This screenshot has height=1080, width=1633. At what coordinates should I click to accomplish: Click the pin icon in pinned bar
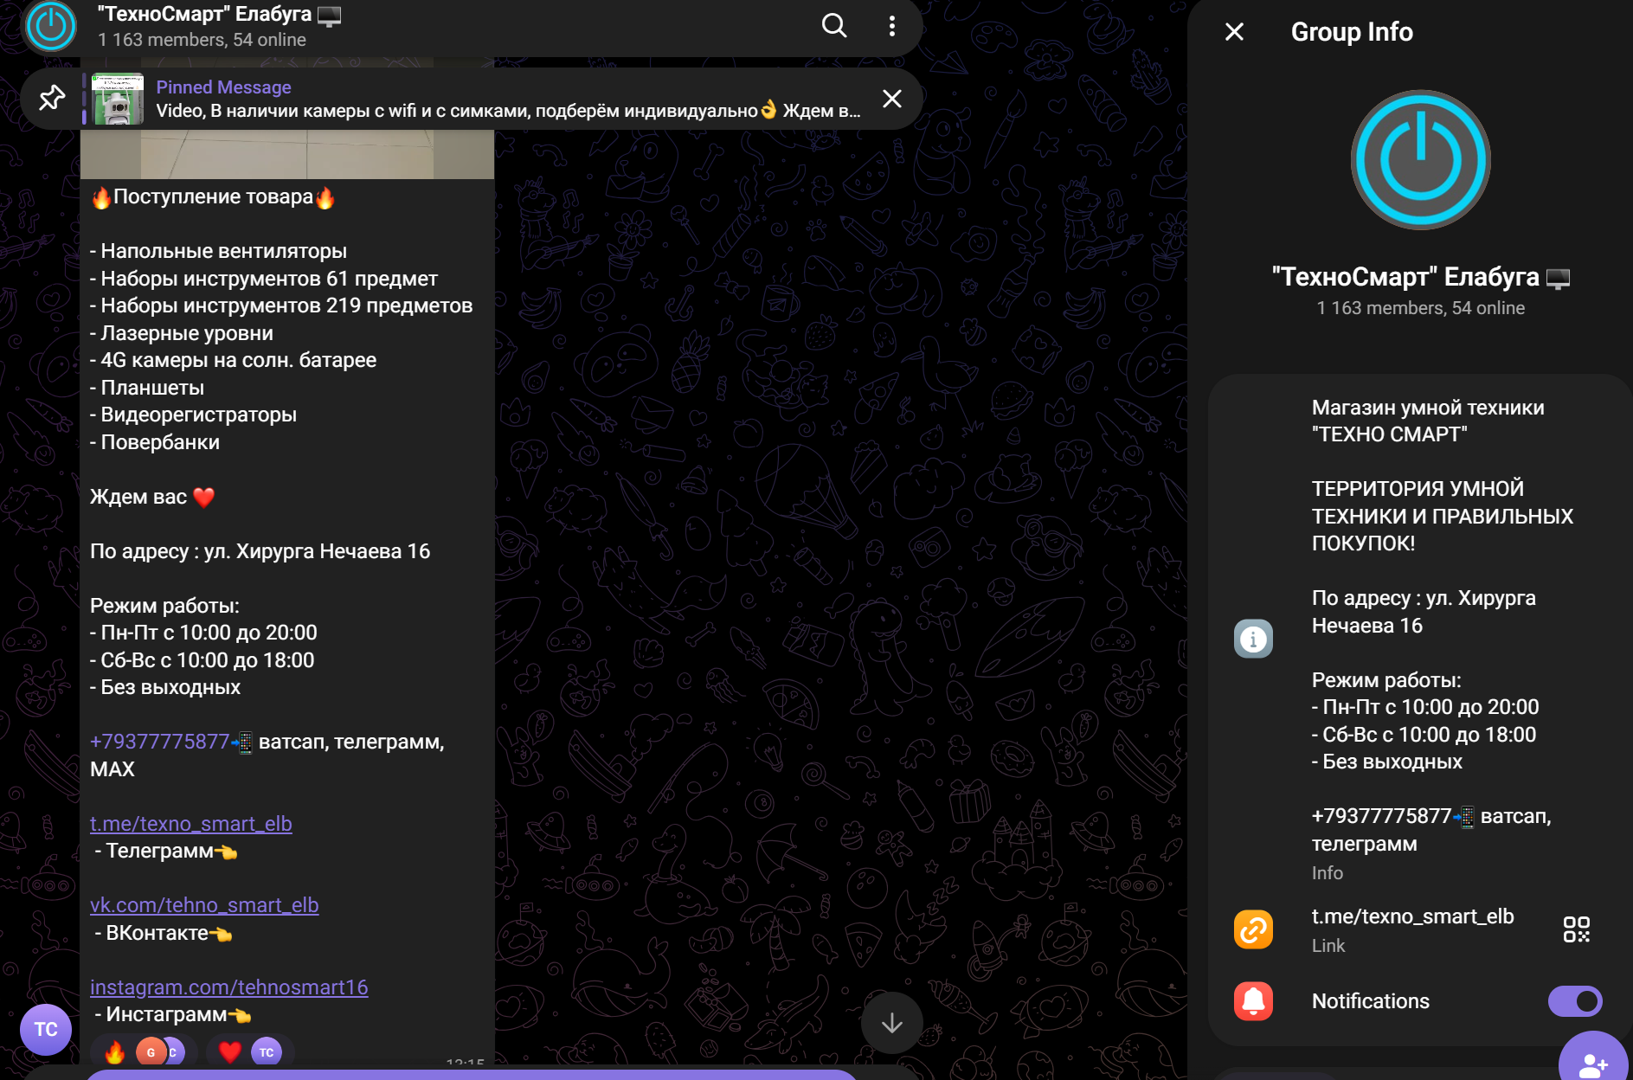click(52, 98)
